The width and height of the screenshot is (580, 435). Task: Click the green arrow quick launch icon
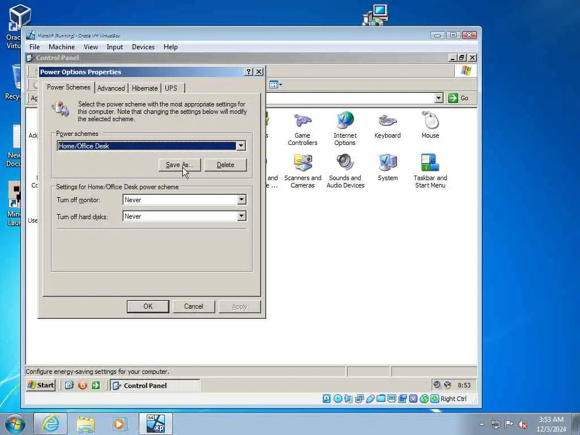pos(96,385)
